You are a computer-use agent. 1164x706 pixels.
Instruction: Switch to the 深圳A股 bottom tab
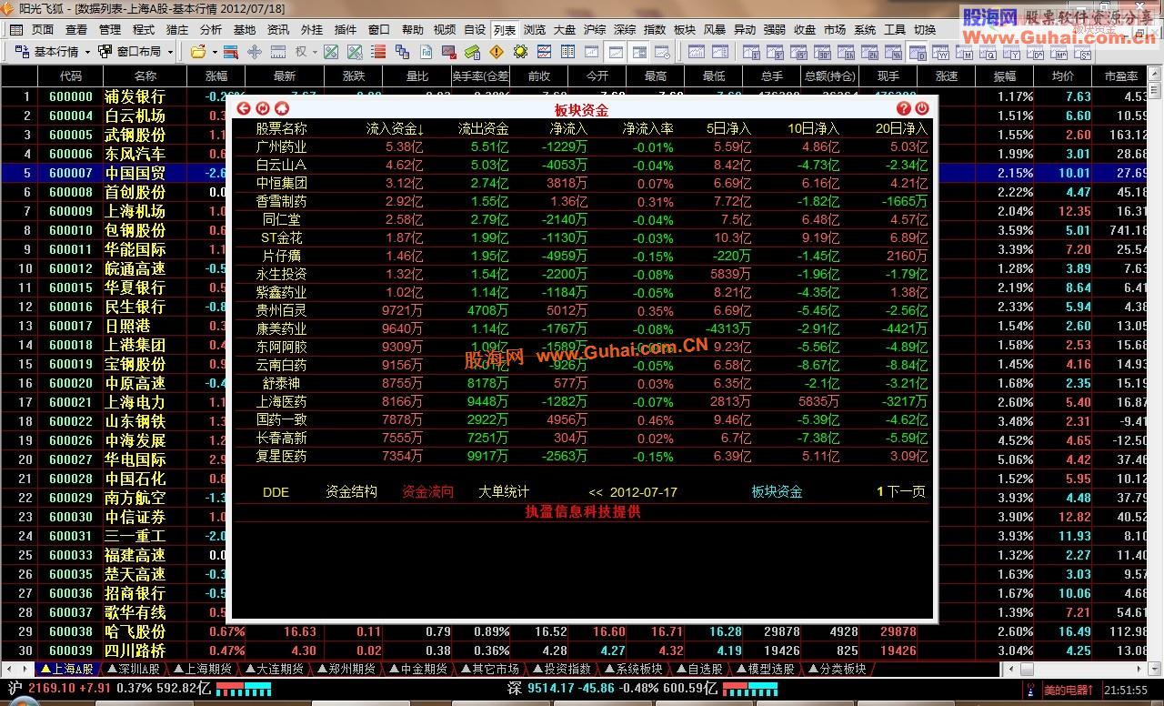[133, 669]
